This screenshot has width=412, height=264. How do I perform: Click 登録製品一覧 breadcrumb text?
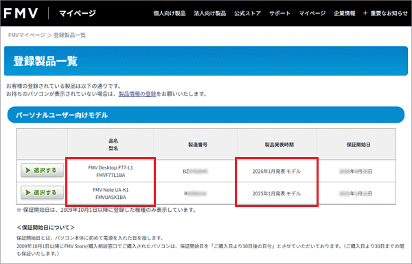tap(69, 35)
